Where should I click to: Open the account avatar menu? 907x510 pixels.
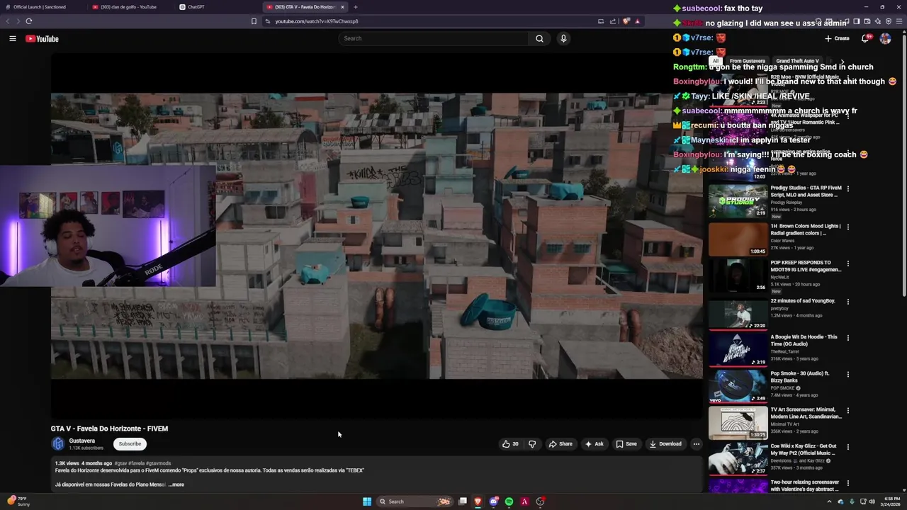pyautogui.click(x=885, y=38)
